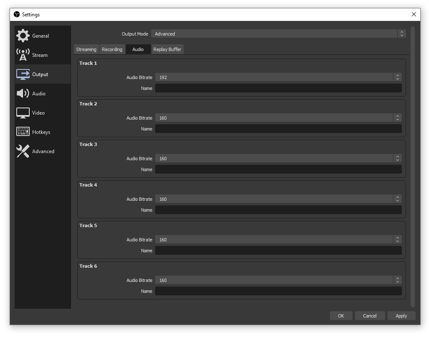The width and height of the screenshot is (429, 338).
Task: Select the Advanced label in sidebar
Action: click(43, 151)
